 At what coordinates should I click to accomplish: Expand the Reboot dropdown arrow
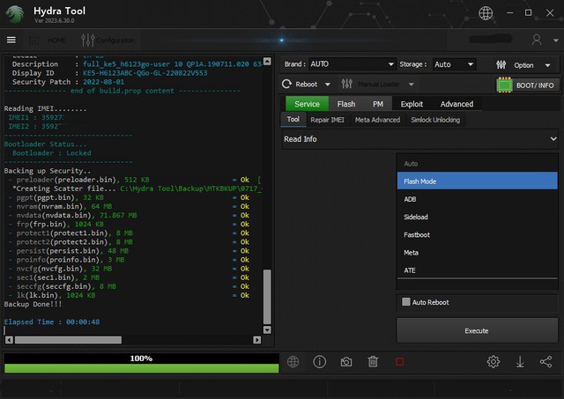(327, 85)
